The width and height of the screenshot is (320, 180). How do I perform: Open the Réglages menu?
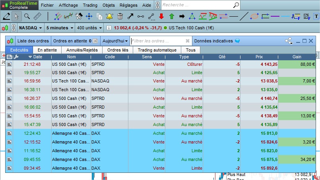click(x=128, y=5)
